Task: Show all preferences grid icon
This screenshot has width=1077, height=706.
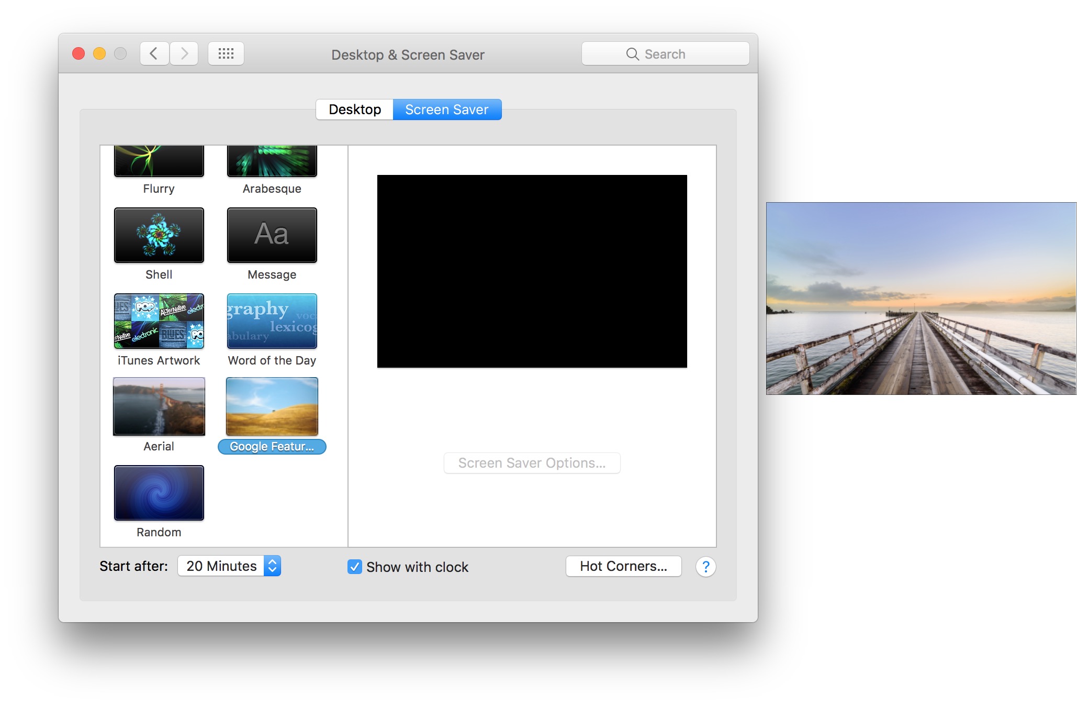Action: (226, 53)
